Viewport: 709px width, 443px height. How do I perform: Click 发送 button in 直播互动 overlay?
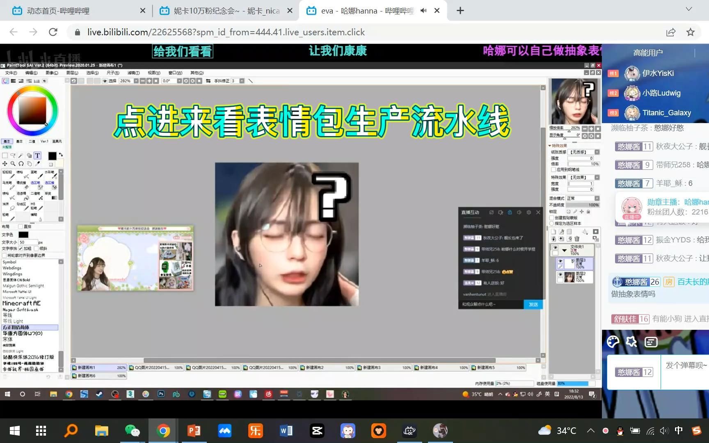pyautogui.click(x=533, y=304)
